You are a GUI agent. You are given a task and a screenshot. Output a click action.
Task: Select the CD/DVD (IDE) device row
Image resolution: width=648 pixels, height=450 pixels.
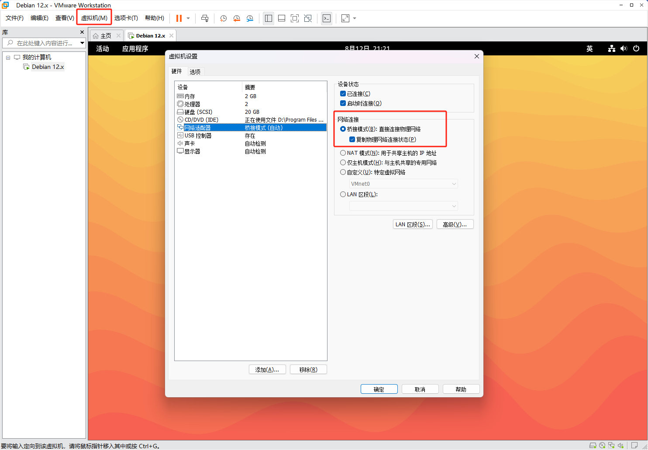[x=251, y=120]
